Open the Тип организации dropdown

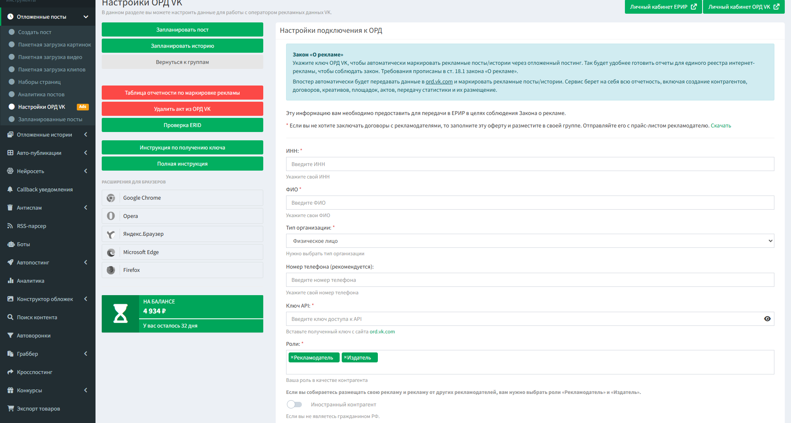530,241
